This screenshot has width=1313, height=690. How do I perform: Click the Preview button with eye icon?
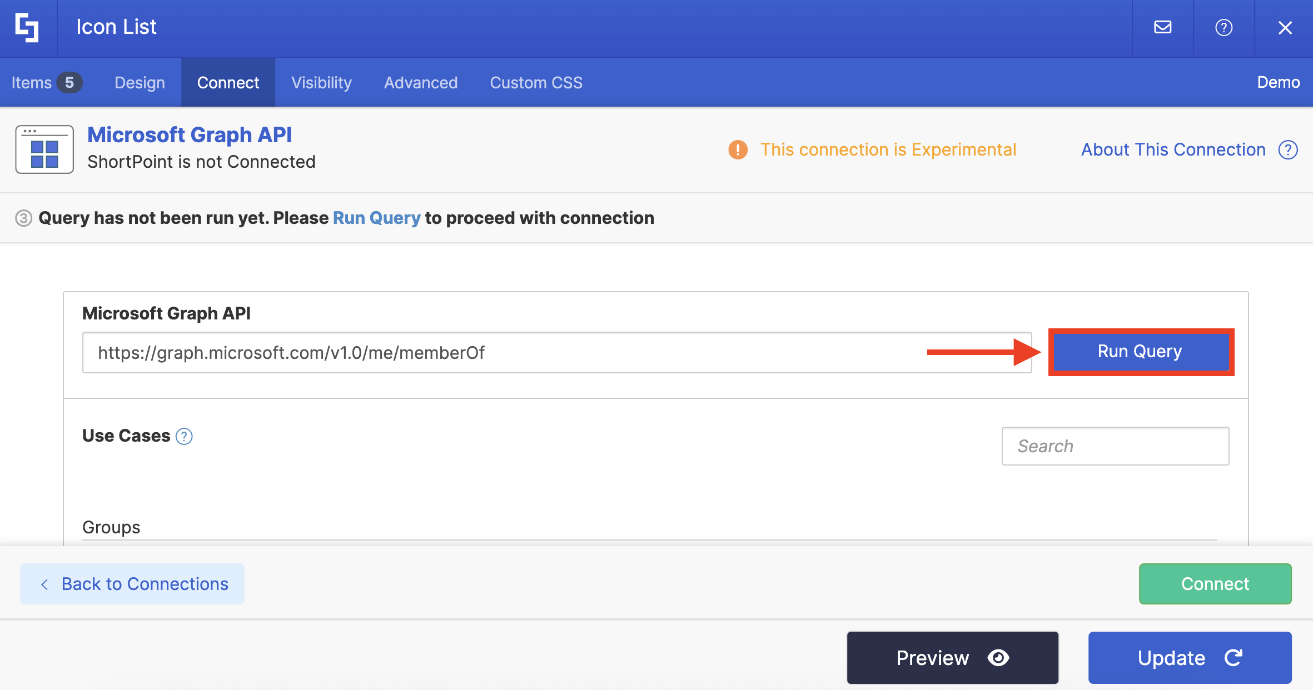(952, 658)
